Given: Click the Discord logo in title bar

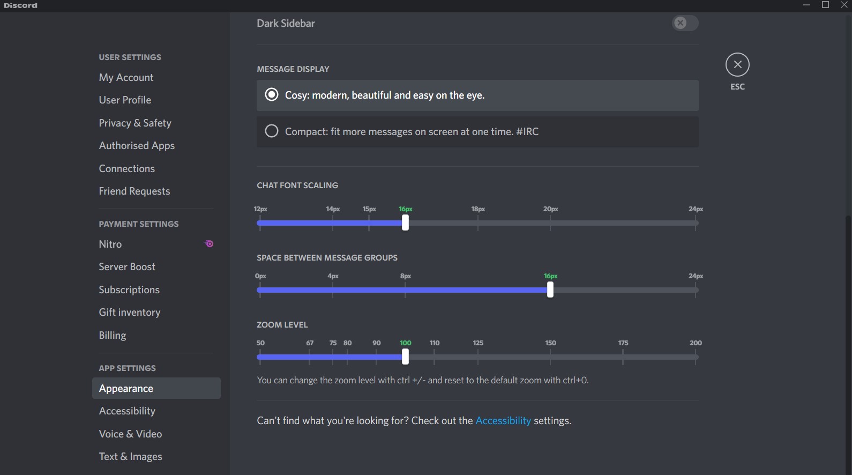Looking at the screenshot, I should pyautogui.click(x=20, y=5).
